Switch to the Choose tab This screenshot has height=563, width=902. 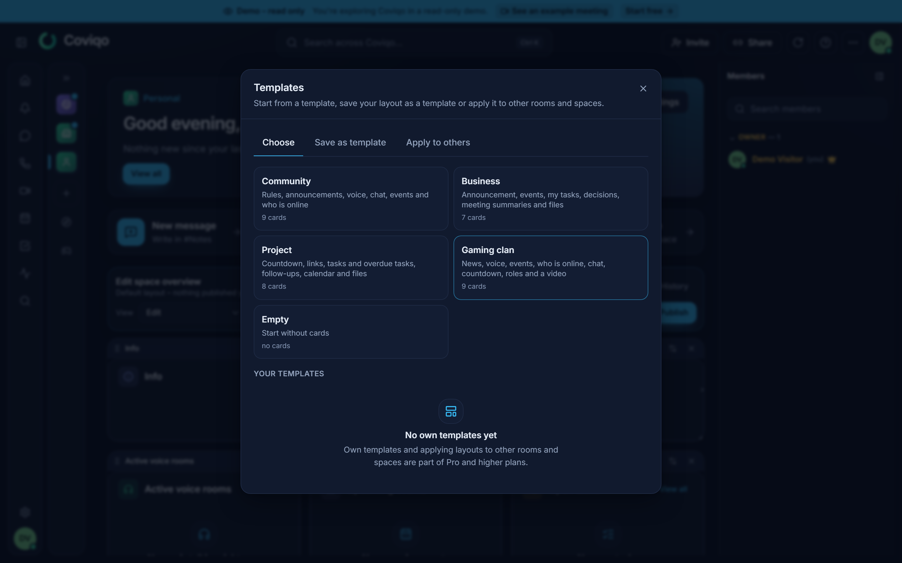point(278,143)
